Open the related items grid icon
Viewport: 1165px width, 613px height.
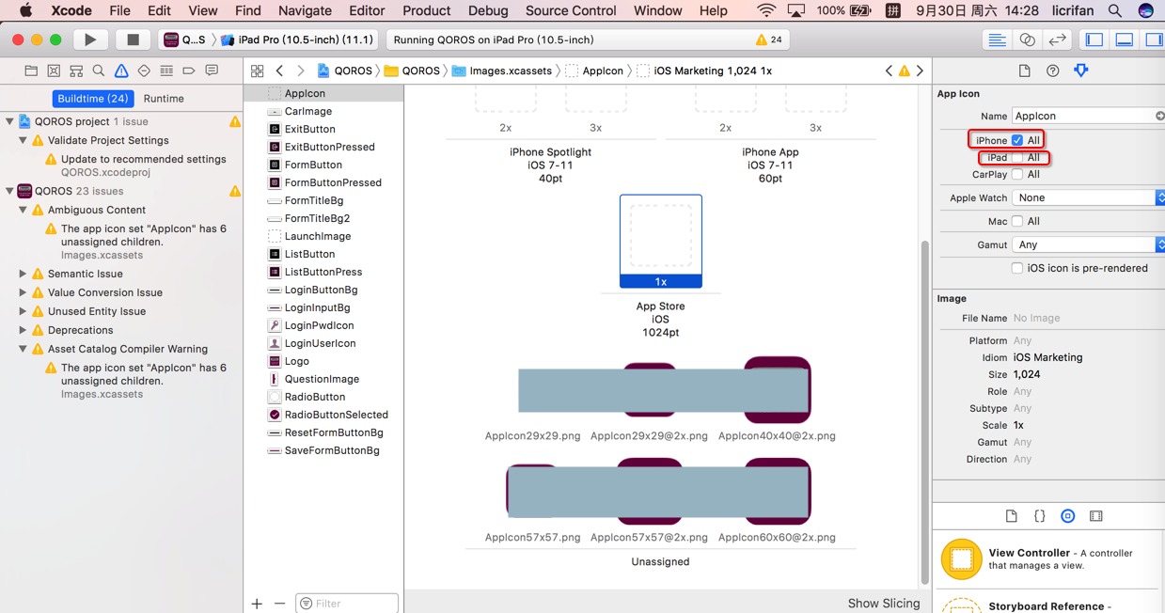(x=258, y=71)
